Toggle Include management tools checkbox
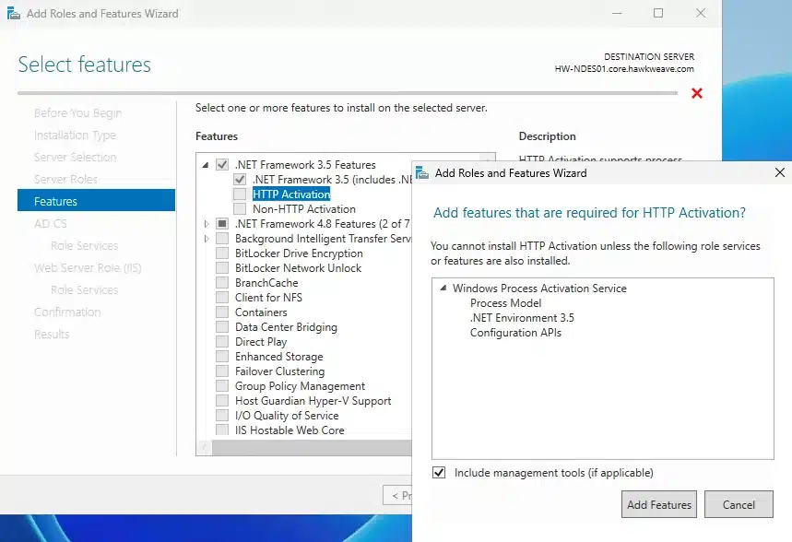Screen dimensions: 792x542 click(439, 473)
